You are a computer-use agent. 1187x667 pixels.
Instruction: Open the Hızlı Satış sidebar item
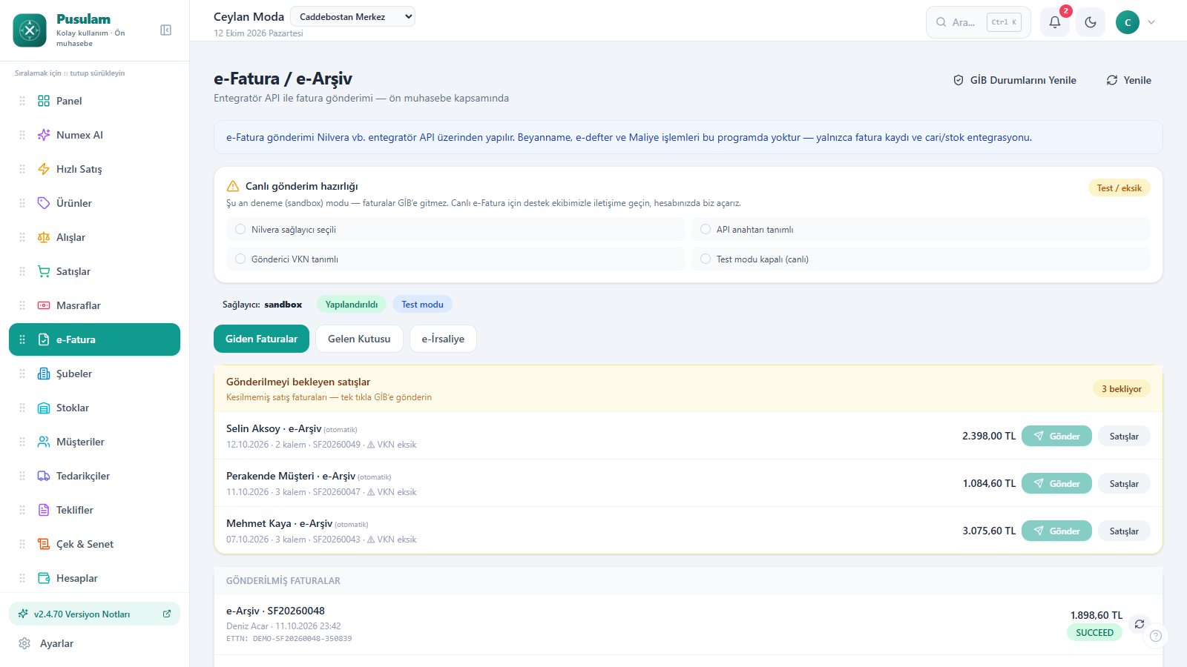pos(94,169)
